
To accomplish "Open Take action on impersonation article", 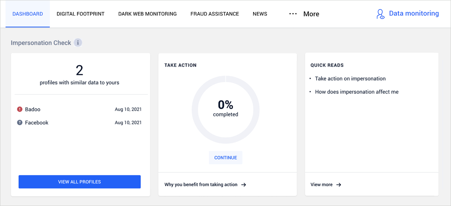I will point(350,78).
